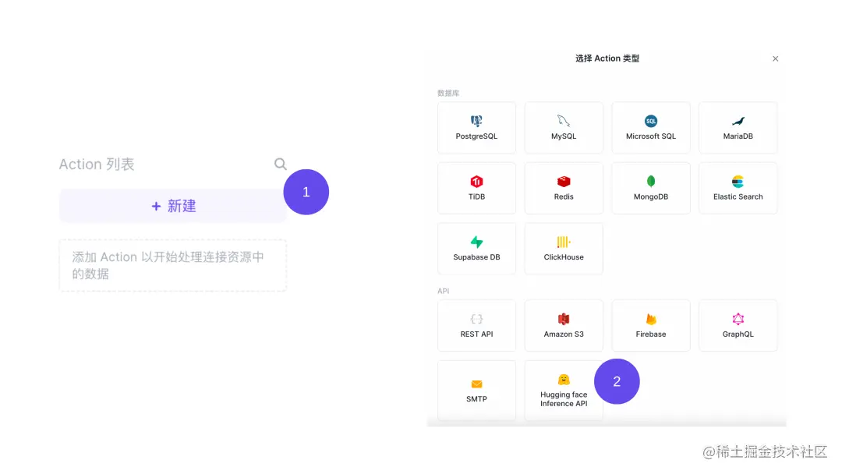Choose the Firebase flame icon
This screenshot has height=474, width=842.
[651, 319]
